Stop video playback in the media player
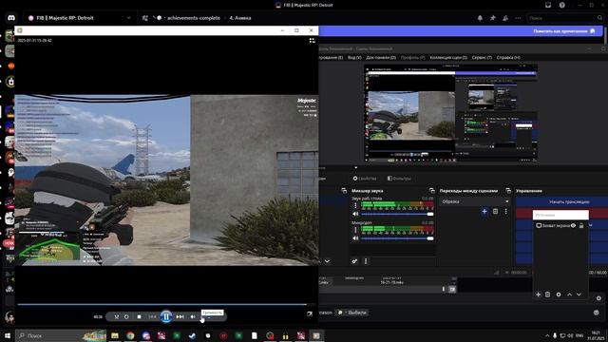The width and height of the screenshot is (608, 342). (x=140, y=316)
